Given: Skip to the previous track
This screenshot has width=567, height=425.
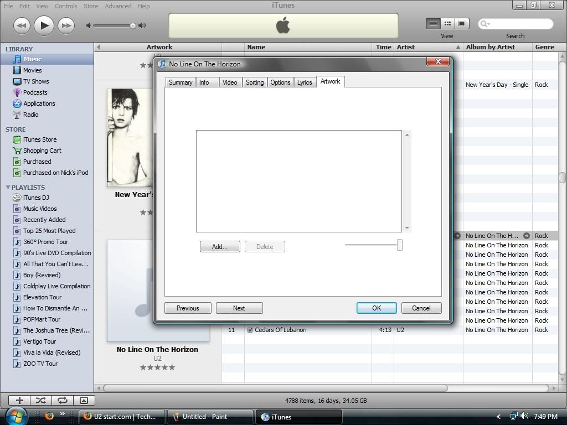Looking at the screenshot, I should 22,25.
